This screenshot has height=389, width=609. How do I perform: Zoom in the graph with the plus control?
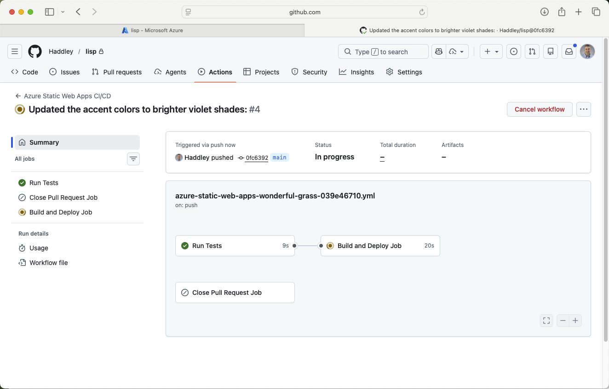[x=575, y=320]
